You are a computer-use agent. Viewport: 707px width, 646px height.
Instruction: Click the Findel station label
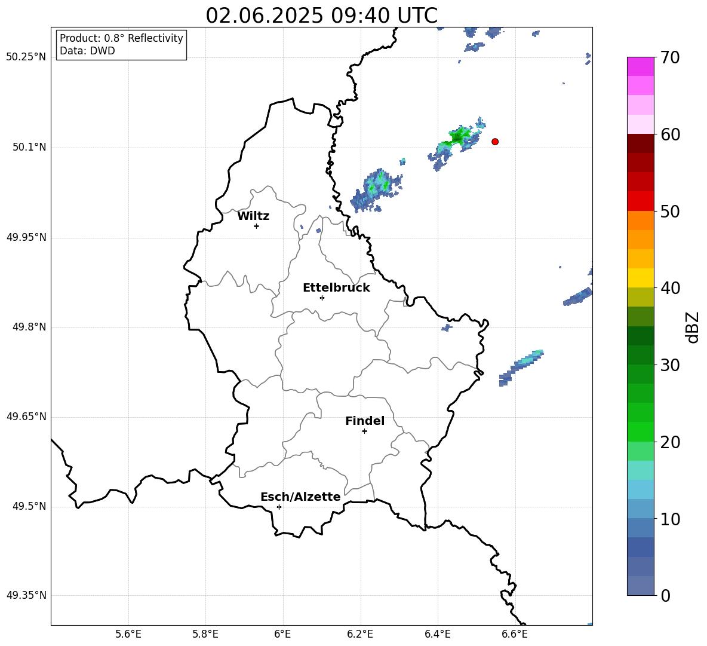pyautogui.click(x=365, y=421)
